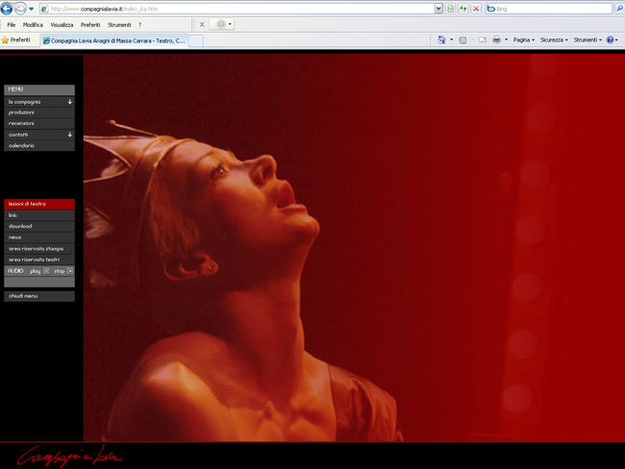625x469 pixels.
Task: Open the Preferiti menu in menu bar
Action: point(90,25)
